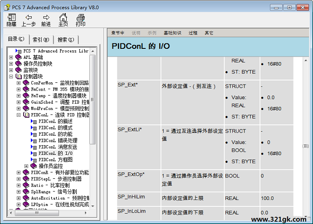This screenshot has height=224, width=313.
Task: Click page icon for PIDConL 的功能
Action: click(x=34, y=134)
